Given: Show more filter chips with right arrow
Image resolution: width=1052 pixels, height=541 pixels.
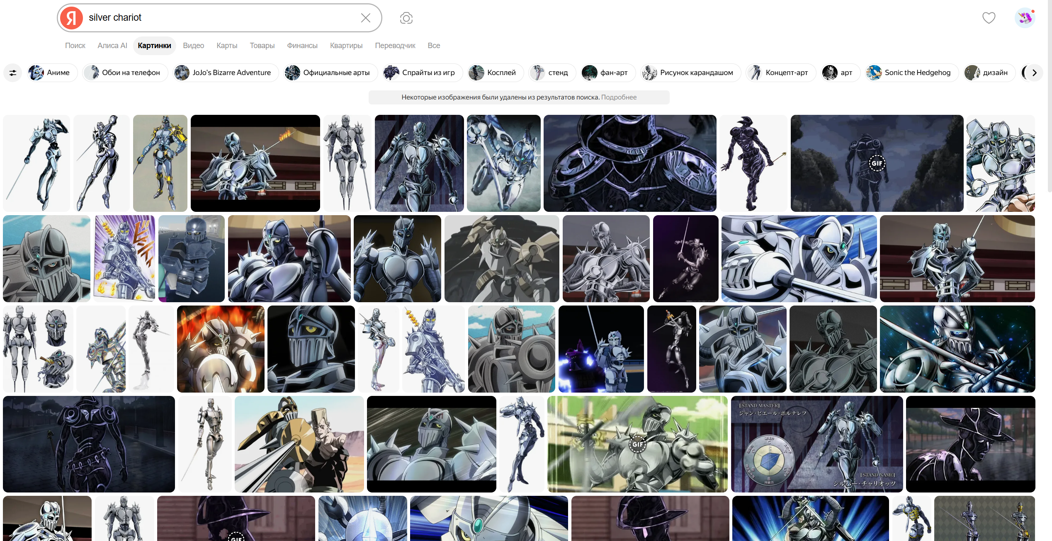Looking at the screenshot, I should click(1034, 73).
